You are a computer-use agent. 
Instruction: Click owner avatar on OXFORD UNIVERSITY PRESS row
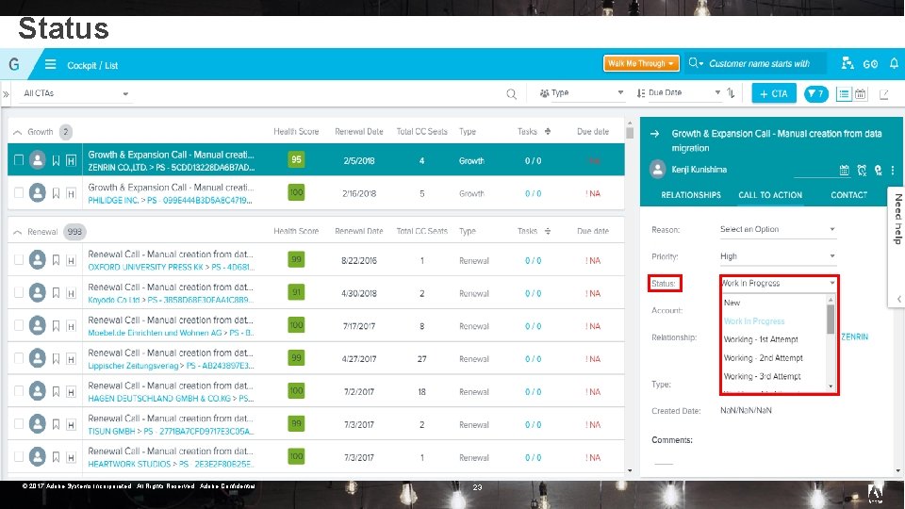[38, 260]
